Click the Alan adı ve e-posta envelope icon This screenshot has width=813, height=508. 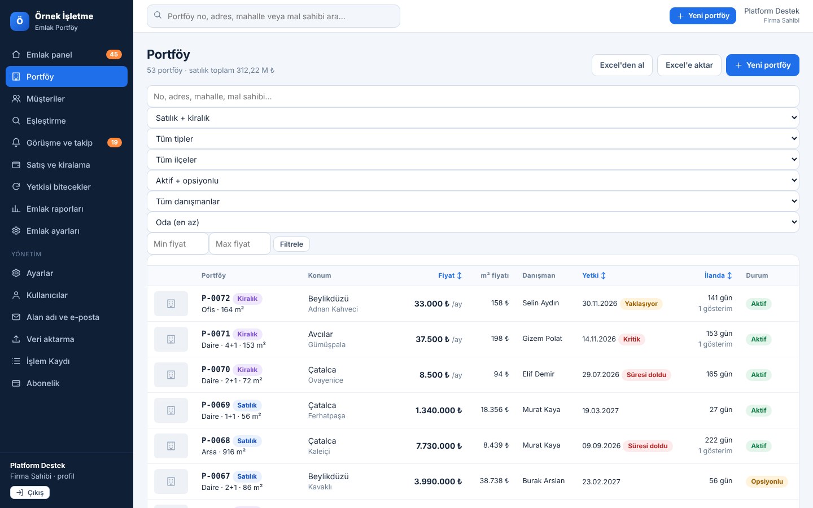[x=16, y=317]
